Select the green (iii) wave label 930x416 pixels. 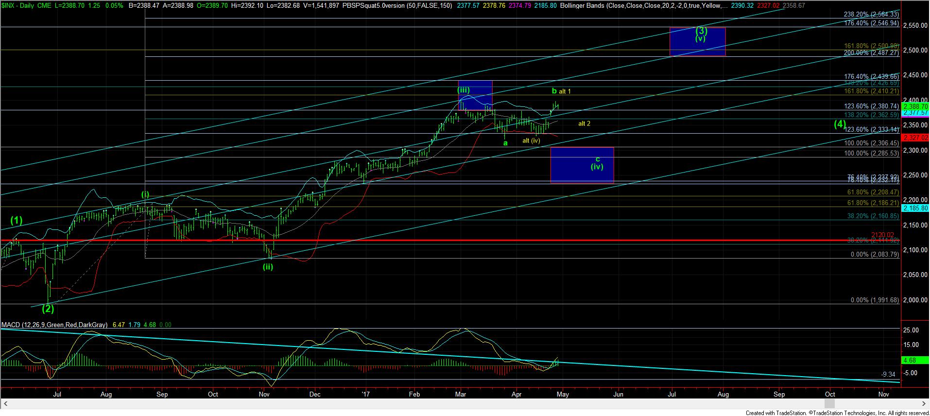pos(463,89)
